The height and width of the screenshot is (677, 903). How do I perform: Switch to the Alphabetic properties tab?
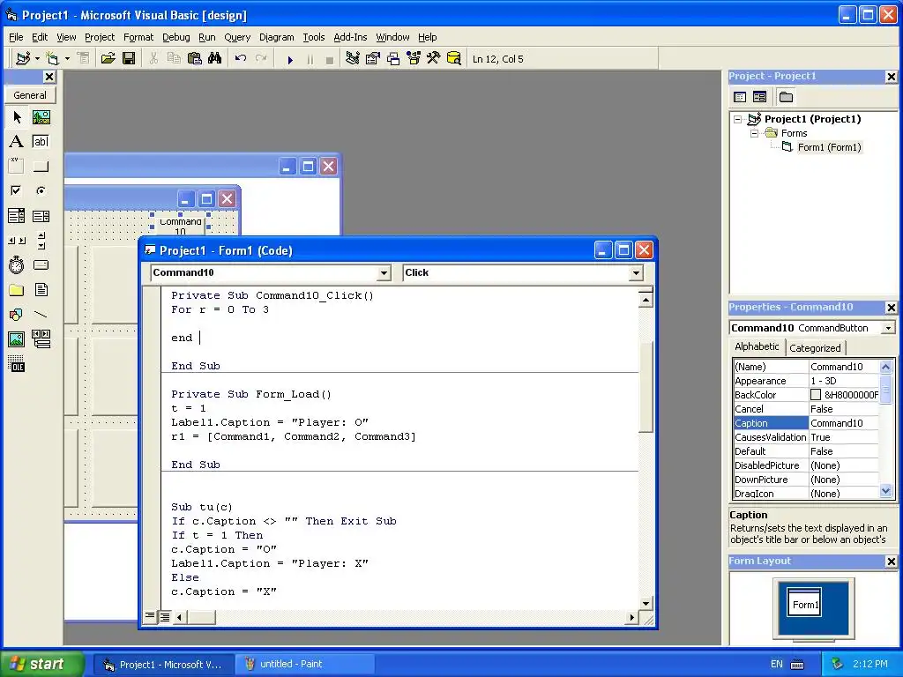coord(757,346)
